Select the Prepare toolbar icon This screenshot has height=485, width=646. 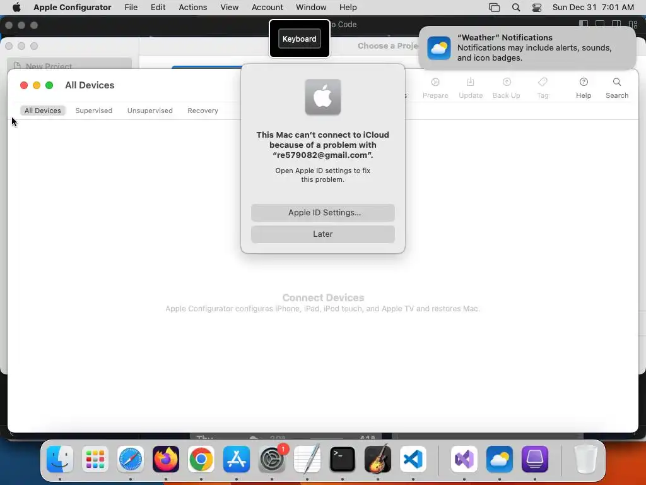point(435,88)
